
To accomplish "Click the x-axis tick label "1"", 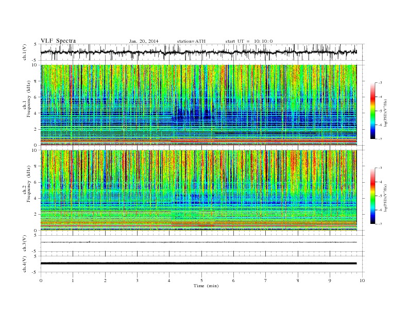I will [73, 281].
